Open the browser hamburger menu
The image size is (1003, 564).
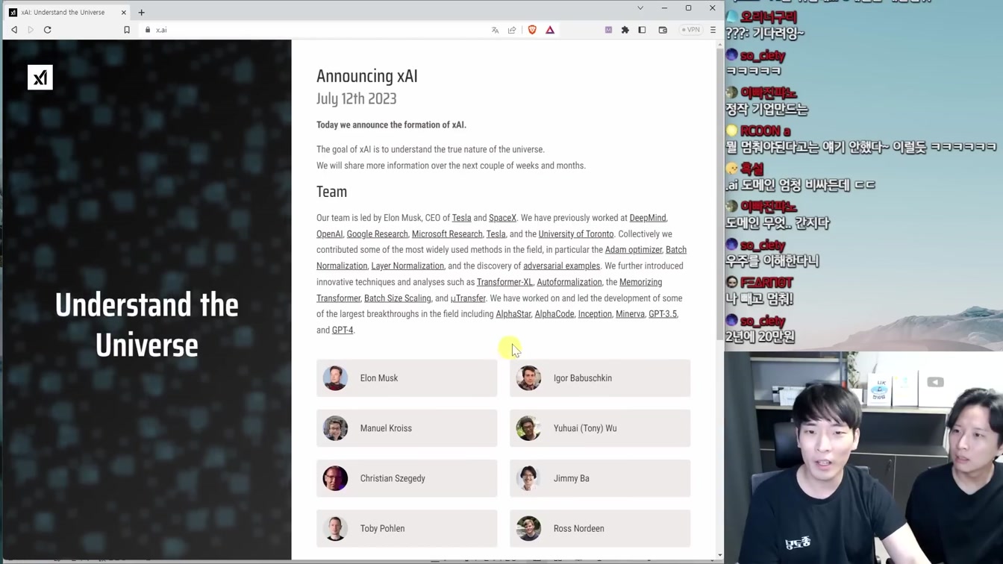[713, 30]
